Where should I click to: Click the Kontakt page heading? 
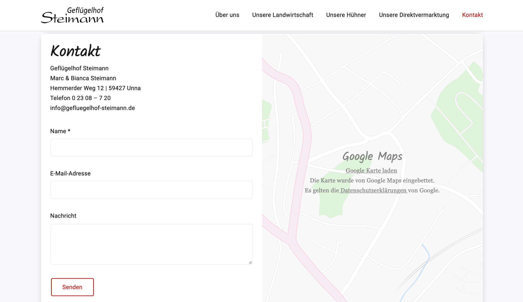(x=76, y=51)
